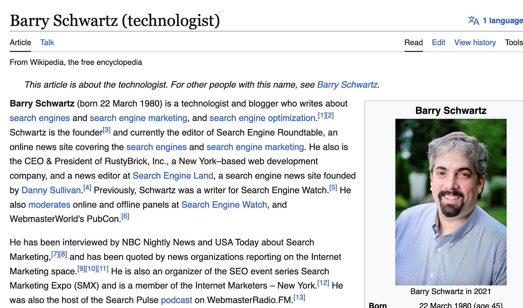Open the search engine optimization link
This screenshot has height=308, width=523.
click(x=262, y=118)
